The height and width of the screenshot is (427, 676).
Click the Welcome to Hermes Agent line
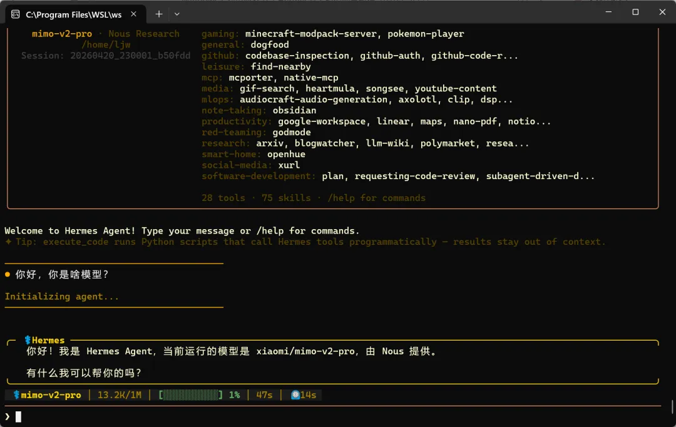[182, 231]
